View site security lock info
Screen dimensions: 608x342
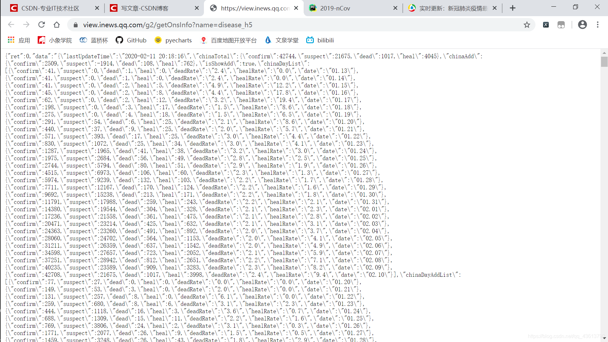pyautogui.click(x=76, y=25)
